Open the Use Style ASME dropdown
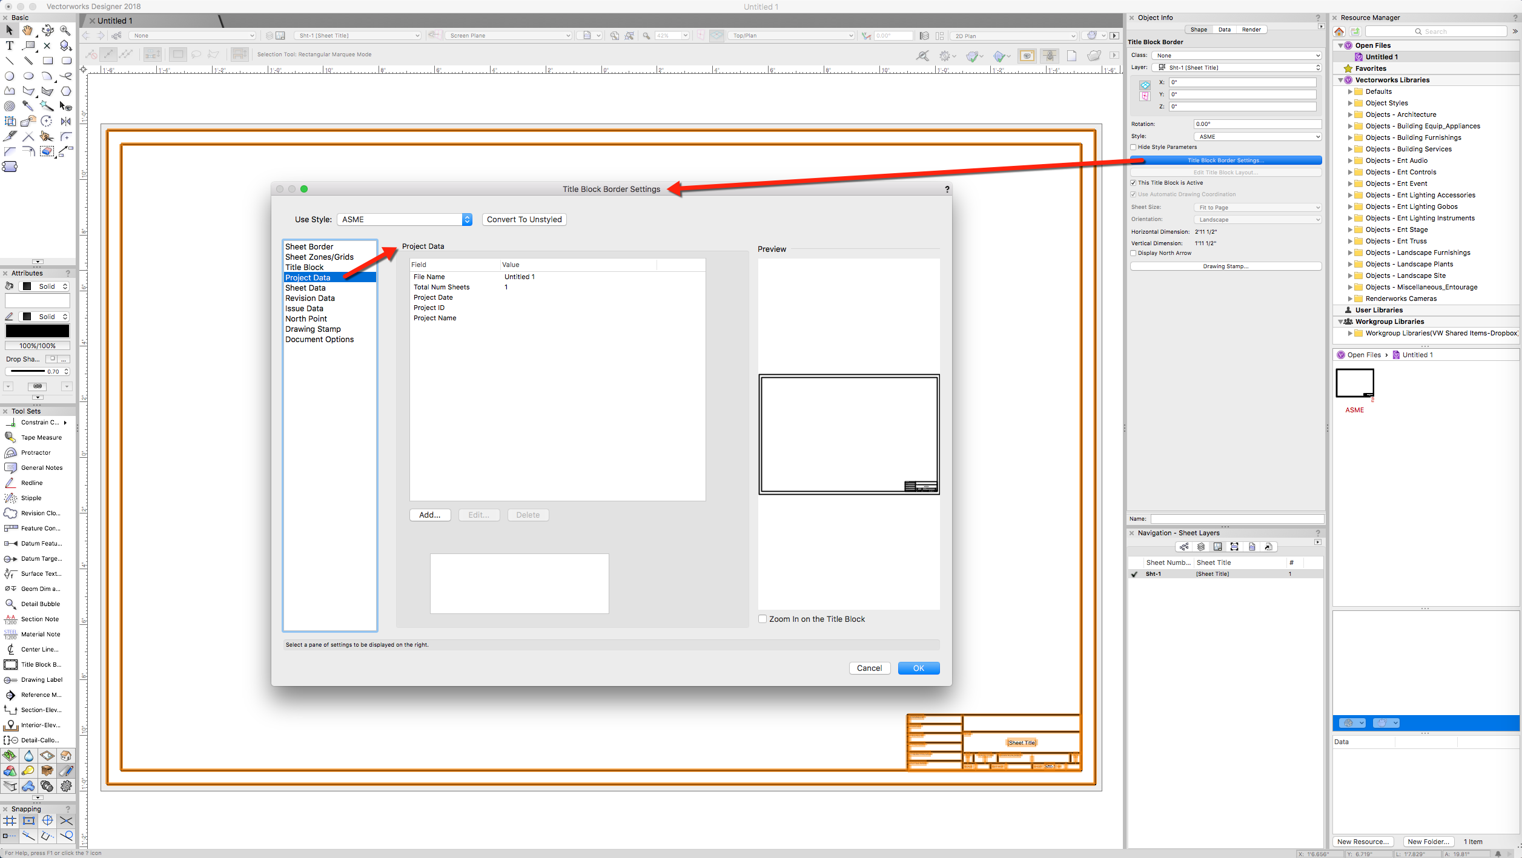The image size is (1522, 858). [x=405, y=219]
